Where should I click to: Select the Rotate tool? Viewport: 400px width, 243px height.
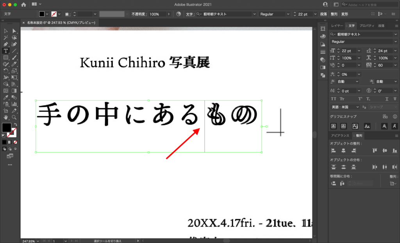[x=5, y=71]
